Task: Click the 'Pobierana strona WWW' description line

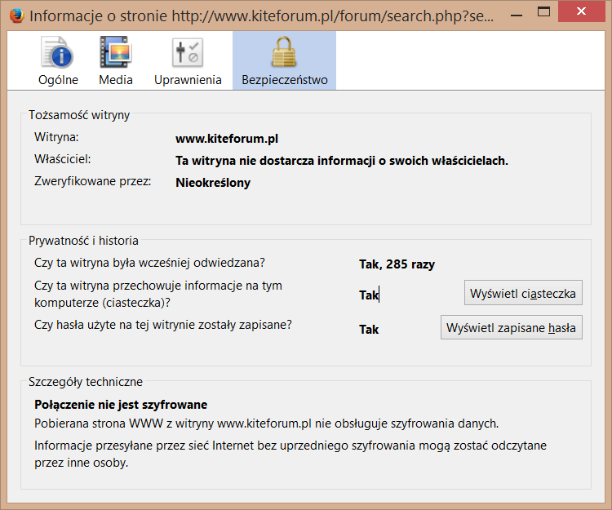Action: coord(266,424)
